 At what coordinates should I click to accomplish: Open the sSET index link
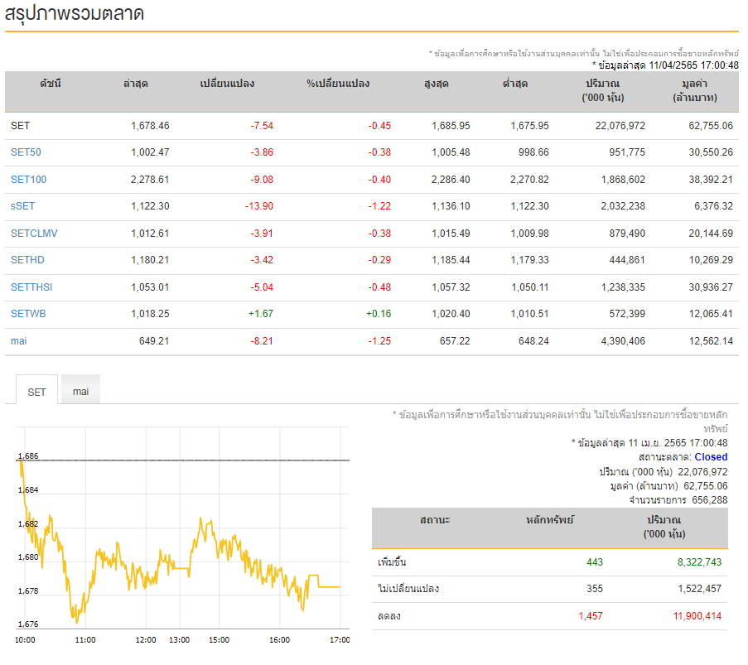click(x=22, y=206)
